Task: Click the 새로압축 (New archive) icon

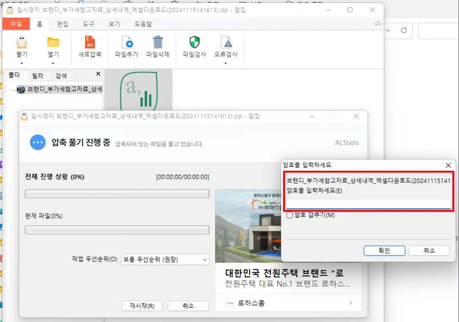Action: [90, 43]
